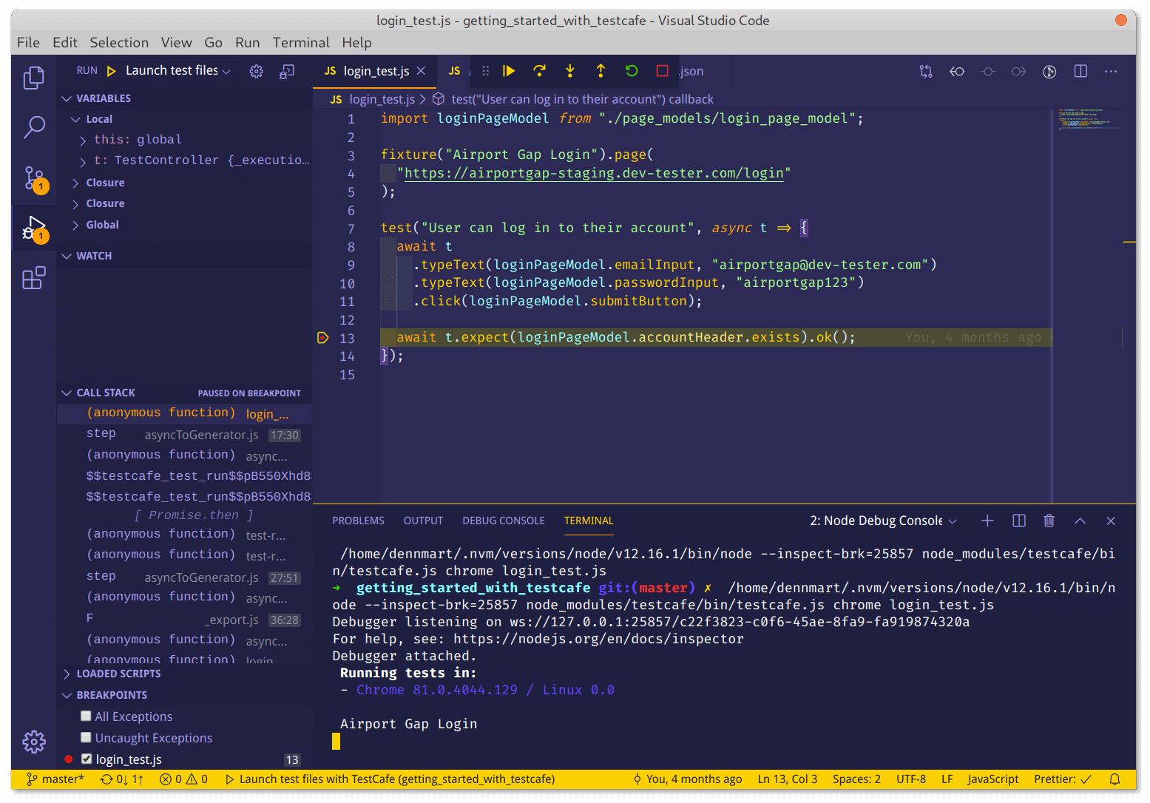Collapse the BREAKPOINTS section
The width and height of the screenshot is (1150, 803).
point(185,695)
